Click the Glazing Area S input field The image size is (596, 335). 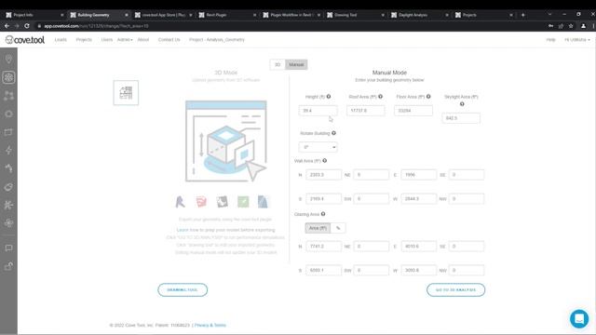point(323,270)
